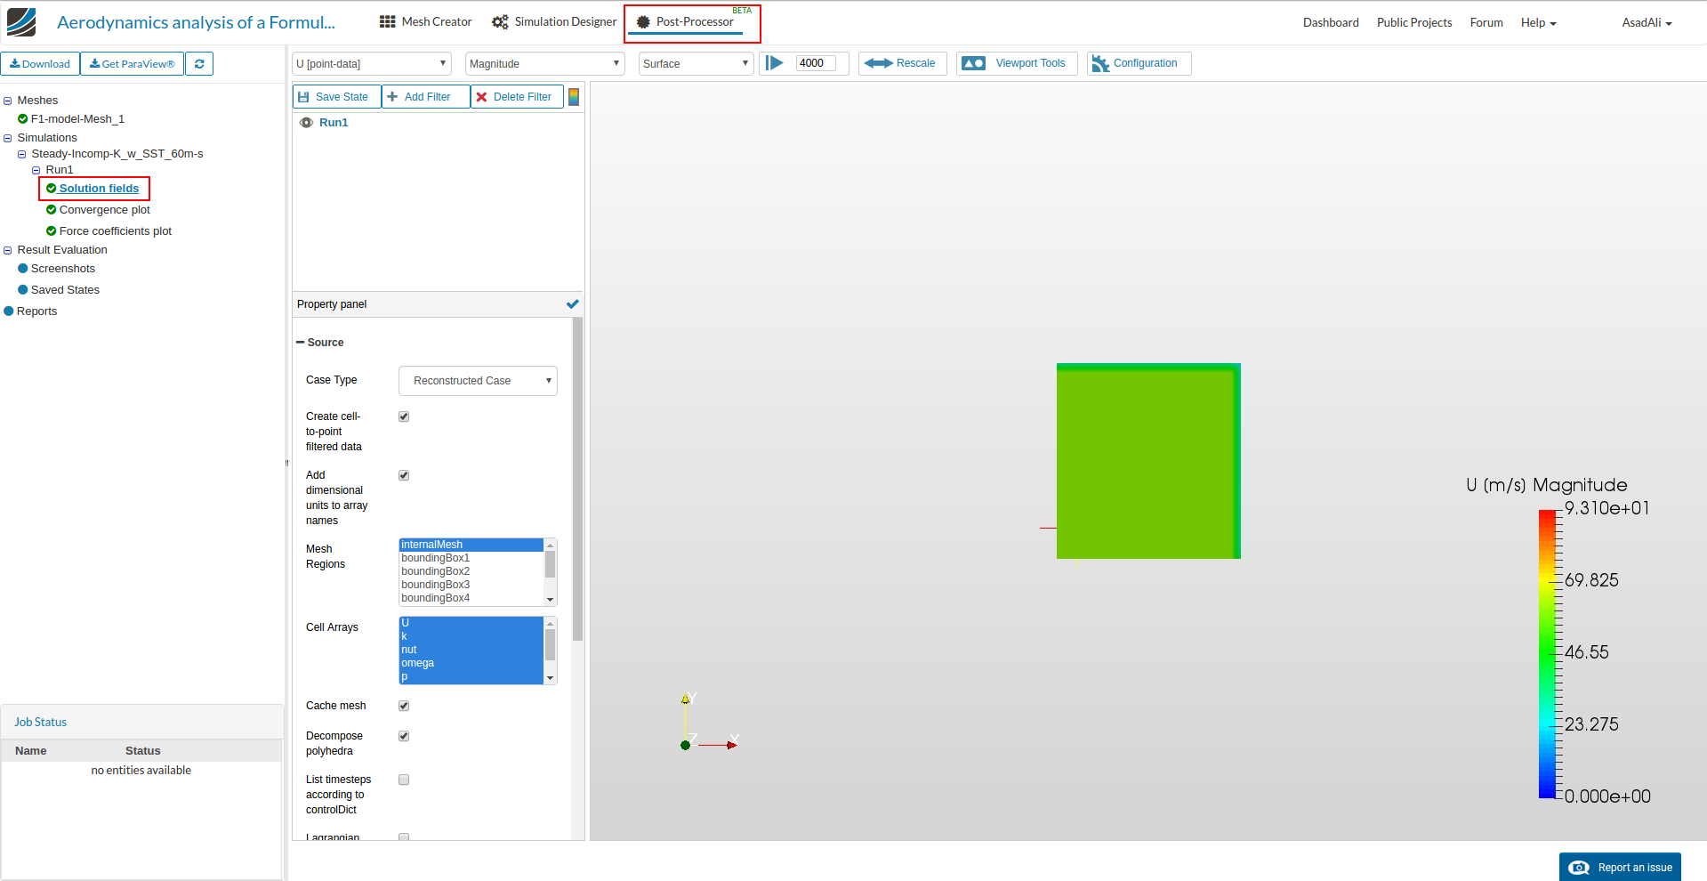
Task: Go to the Dashboard
Action: (x=1331, y=23)
